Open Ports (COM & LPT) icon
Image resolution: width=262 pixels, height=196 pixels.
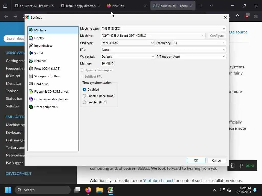(31, 68)
